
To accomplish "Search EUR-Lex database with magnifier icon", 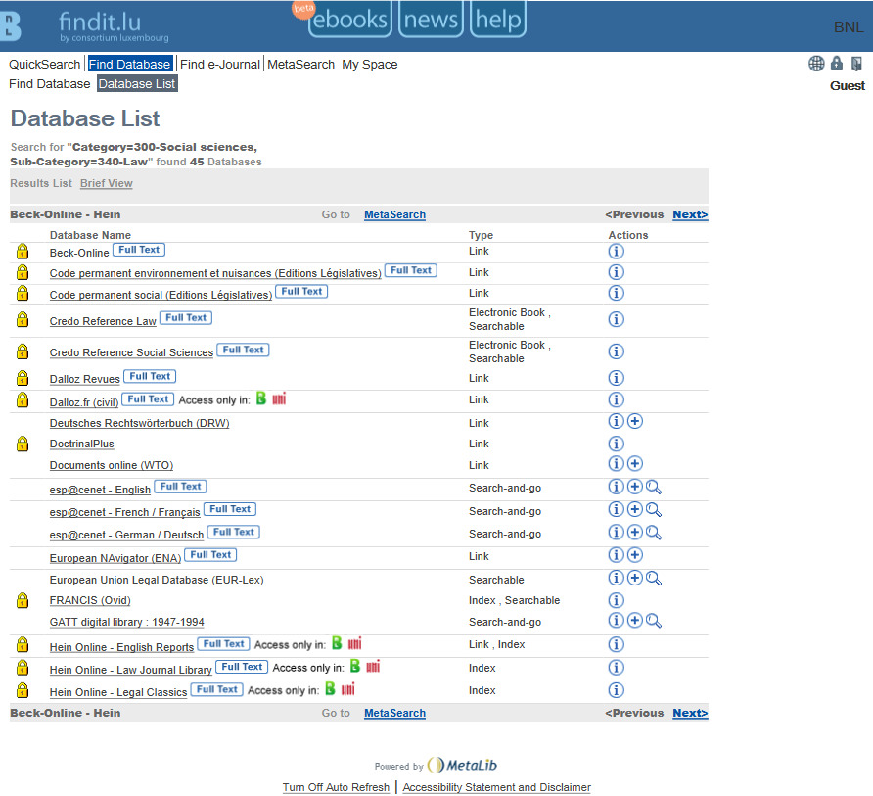I will [654, 579].
